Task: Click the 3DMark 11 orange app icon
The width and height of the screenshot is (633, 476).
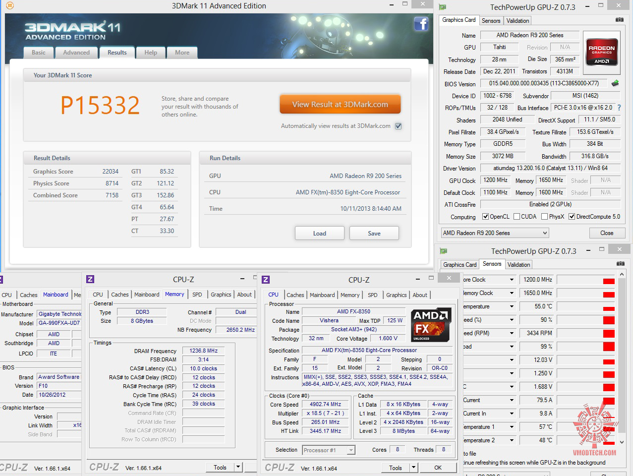Action: tap(9, 5)
